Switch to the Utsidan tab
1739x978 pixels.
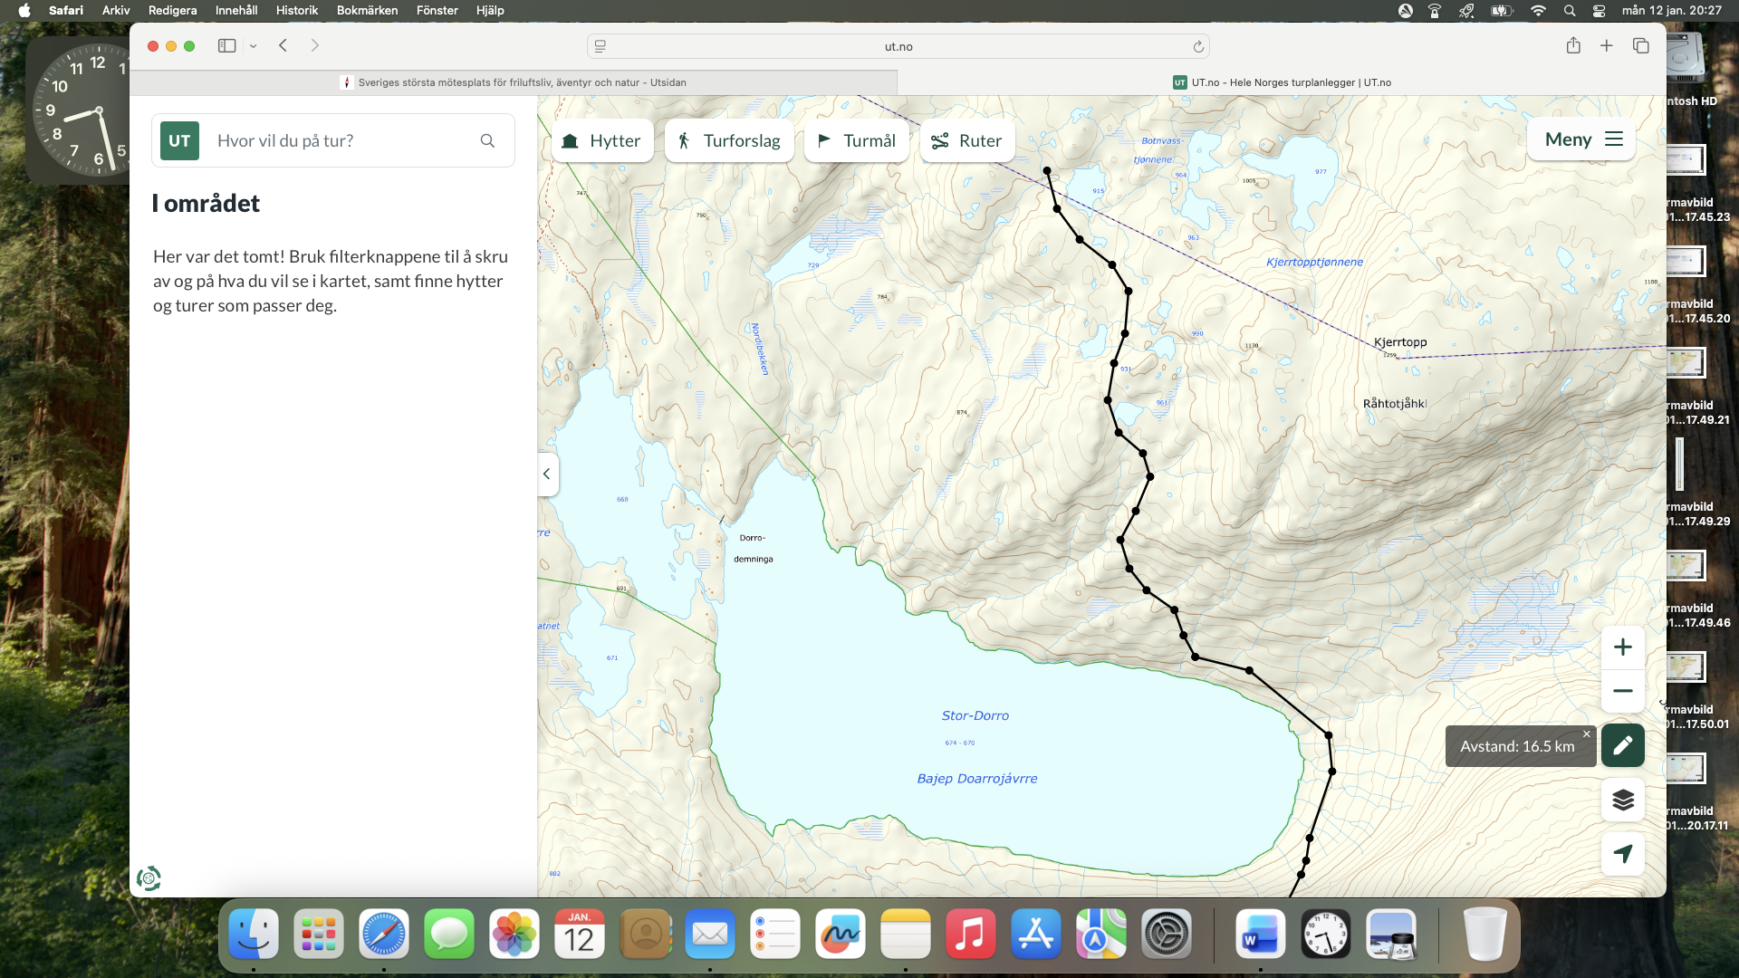point(514,82)
